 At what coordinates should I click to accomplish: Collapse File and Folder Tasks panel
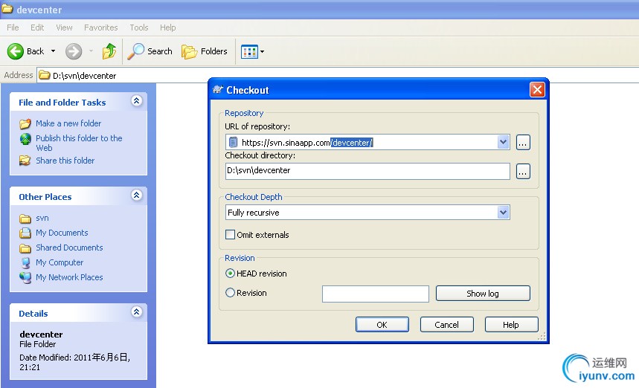[x=137, y=100]
